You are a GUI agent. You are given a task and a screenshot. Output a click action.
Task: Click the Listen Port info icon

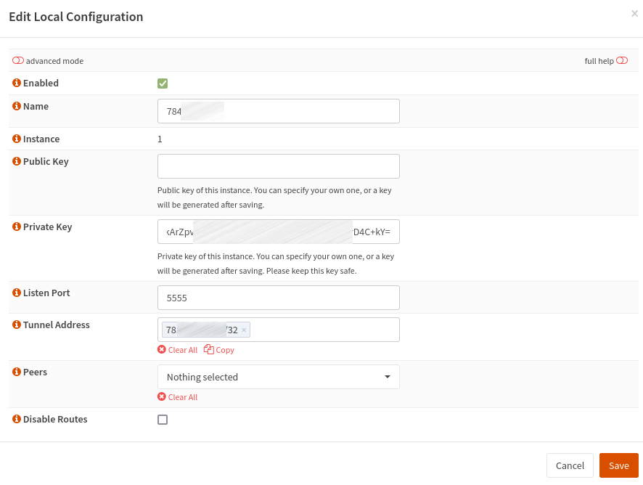[x=17, y=293]
